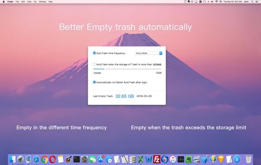Launch Microsoft Excel from the dock
Screen dimensions: 261x165
click(141, 159)
